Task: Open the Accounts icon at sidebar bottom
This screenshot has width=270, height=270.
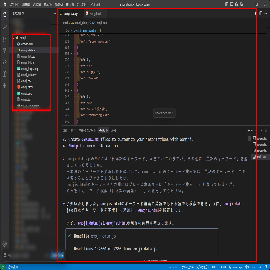Action: point(5,244)
